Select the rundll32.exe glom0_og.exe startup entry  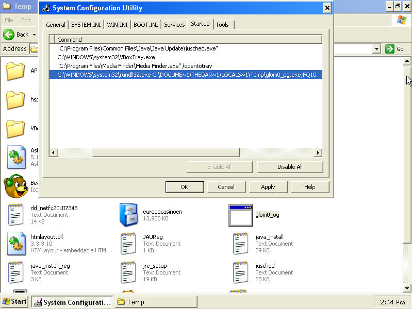tap(186, 75)
